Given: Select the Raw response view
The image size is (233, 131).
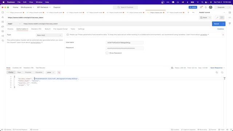Looking at the screenshot, I should [19, 72].
